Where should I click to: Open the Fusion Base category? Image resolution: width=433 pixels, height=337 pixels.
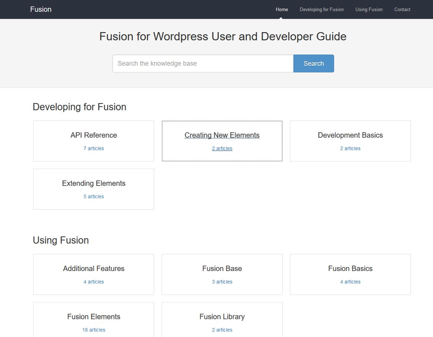tap(222, 269)
